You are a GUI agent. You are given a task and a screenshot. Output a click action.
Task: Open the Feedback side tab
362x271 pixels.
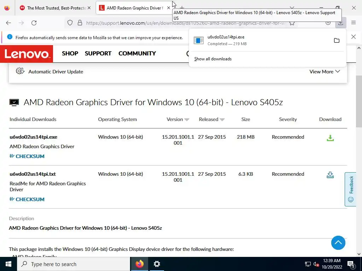(351, 189)
